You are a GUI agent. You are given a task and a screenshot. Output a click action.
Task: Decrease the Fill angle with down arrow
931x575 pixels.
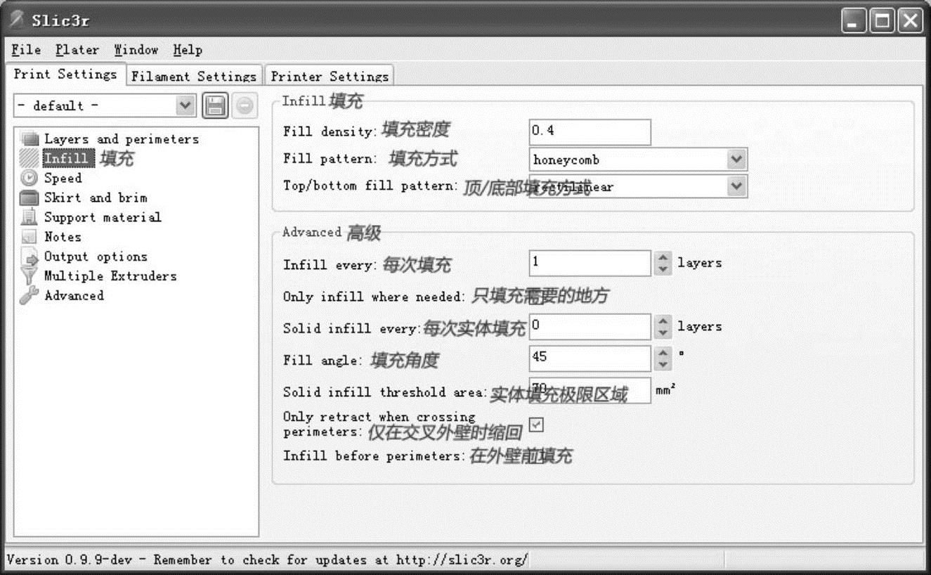point(663,364)
